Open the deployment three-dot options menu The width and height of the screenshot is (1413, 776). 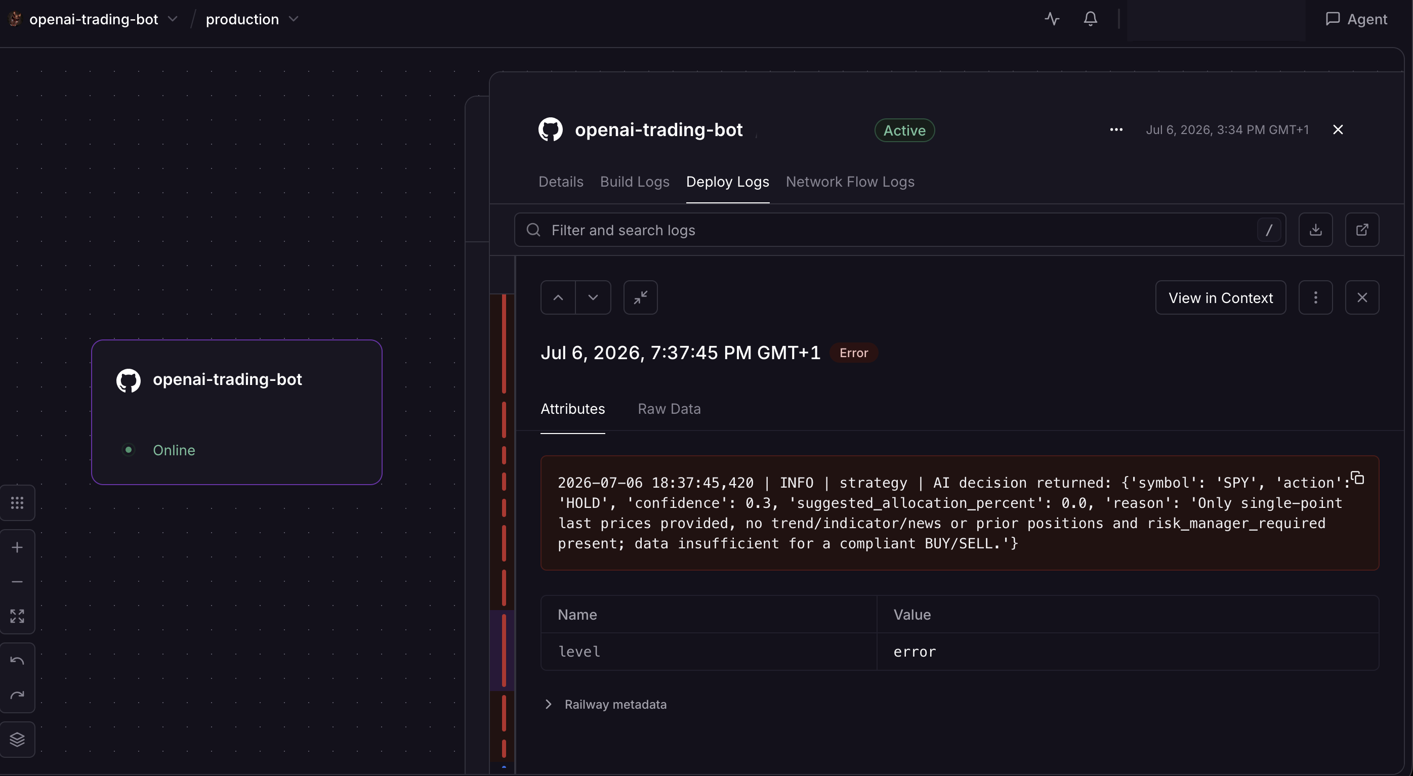(x=1116, y=130)
